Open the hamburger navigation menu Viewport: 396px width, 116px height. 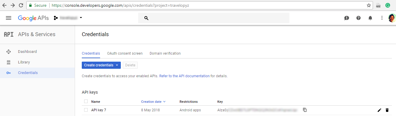(x=9, y=18)
